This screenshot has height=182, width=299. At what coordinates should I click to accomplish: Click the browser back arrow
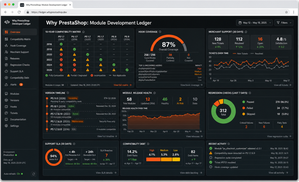6,12
